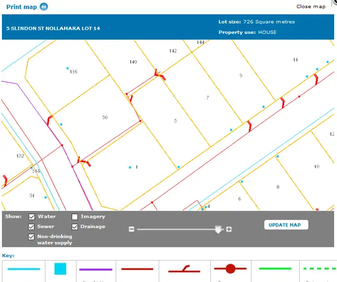Enable the Imagery checkbox
The image size is (337, 282).
click(x=75, y=217)
